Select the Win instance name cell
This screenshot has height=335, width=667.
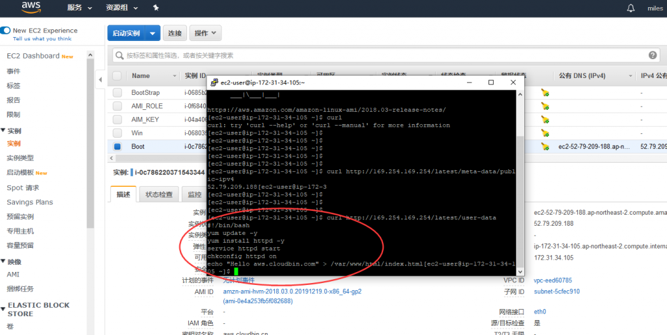tap(137, 133)
